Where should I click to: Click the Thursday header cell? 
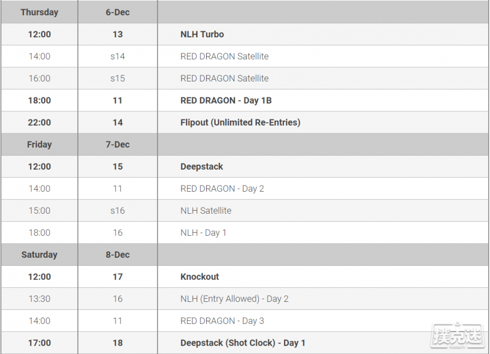point(39,12)
